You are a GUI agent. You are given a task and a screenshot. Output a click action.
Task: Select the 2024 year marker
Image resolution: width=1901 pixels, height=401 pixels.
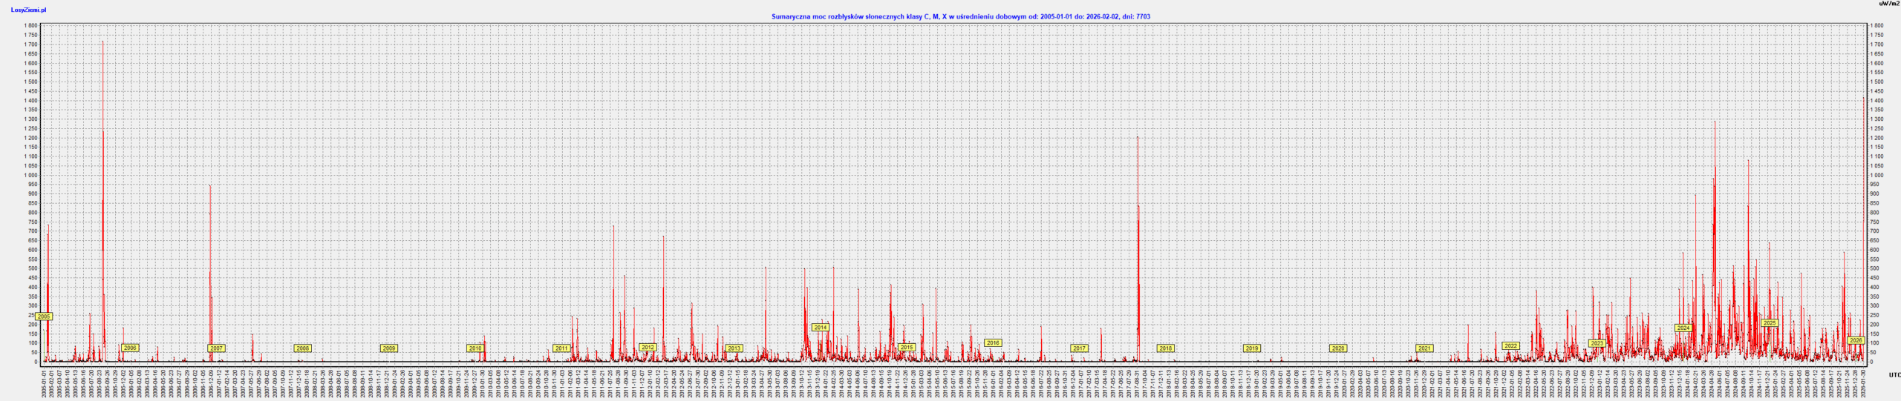pos(1683,328)
